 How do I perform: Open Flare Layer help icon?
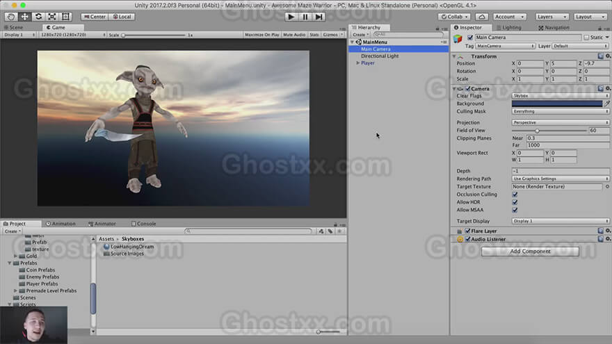600,231
